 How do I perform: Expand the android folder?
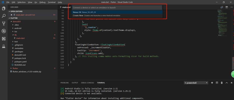coord(18,28)
